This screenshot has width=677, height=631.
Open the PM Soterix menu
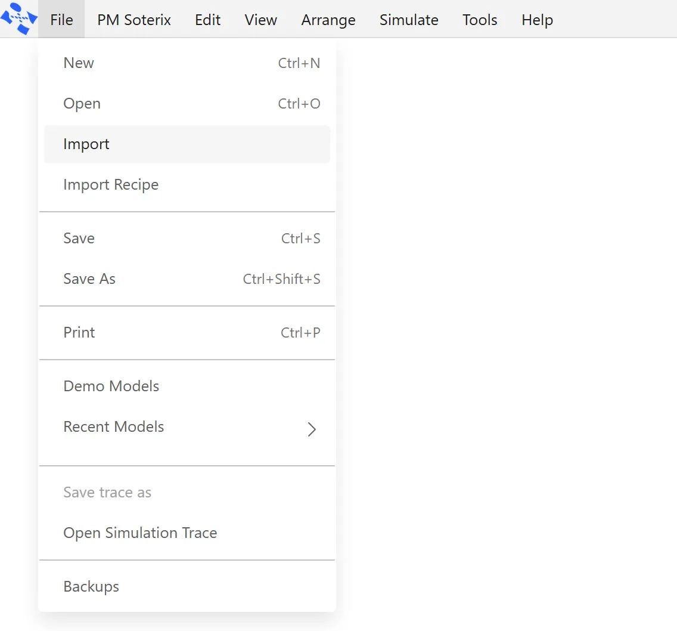134,20
